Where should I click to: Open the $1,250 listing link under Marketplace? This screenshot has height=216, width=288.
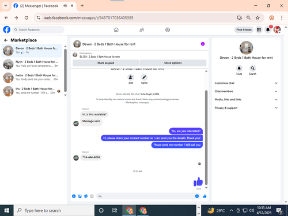100,56
